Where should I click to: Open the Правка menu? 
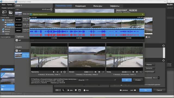[10, 5]
